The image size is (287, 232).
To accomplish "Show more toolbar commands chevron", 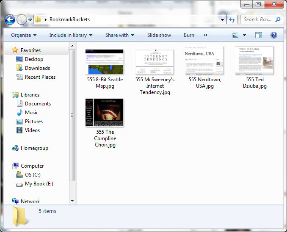I will click(x=206, y=35).
